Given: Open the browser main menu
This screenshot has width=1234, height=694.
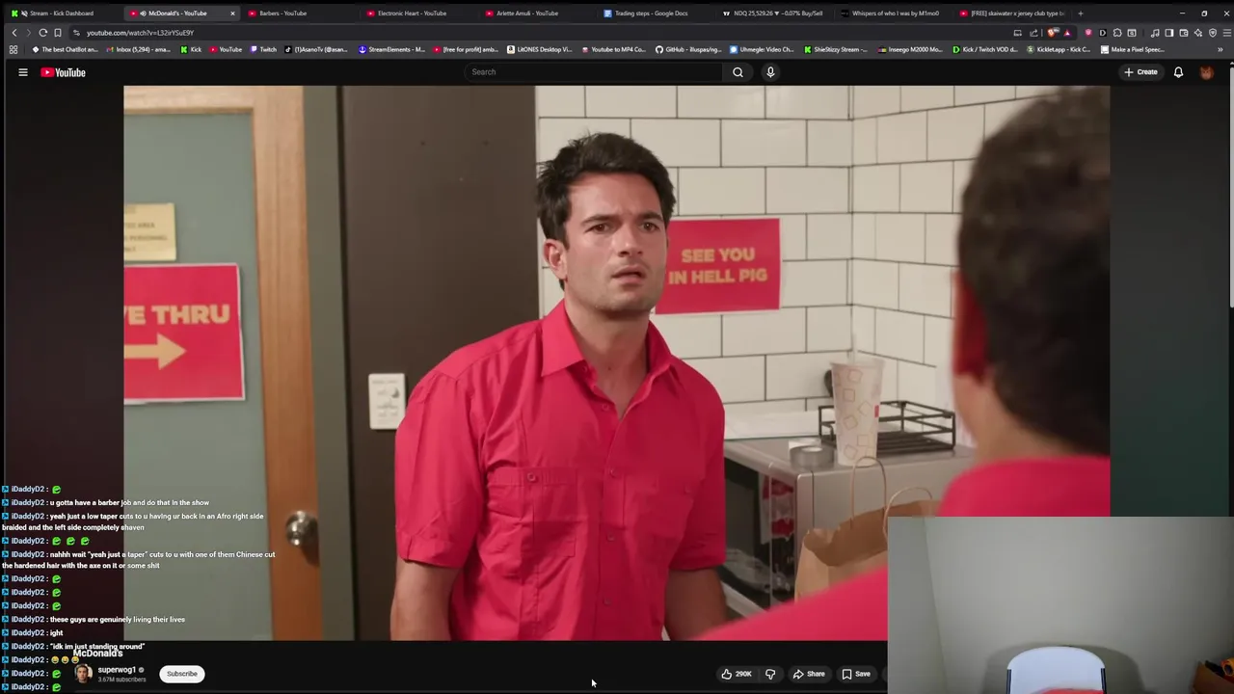Looking at the screenshot, I should 1226,33.
